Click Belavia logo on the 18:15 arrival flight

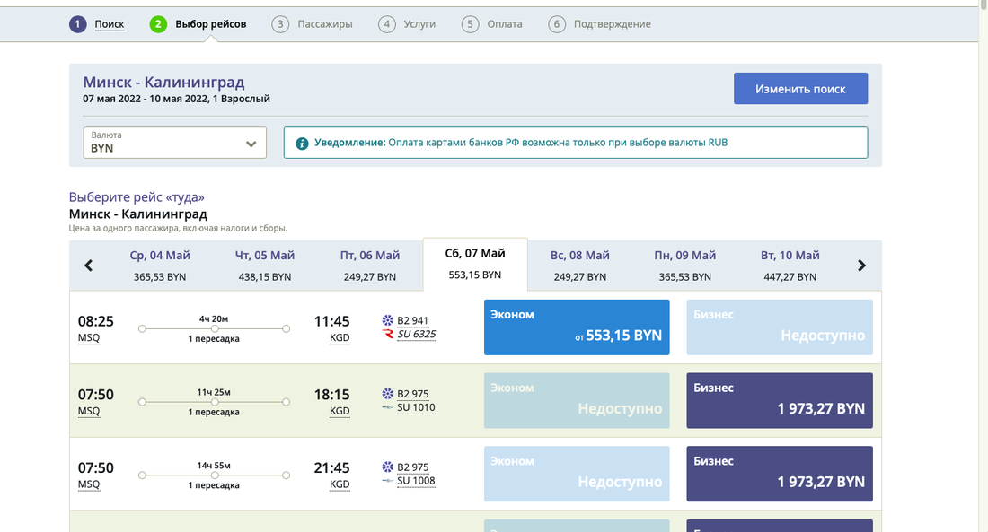pos(388,394)
